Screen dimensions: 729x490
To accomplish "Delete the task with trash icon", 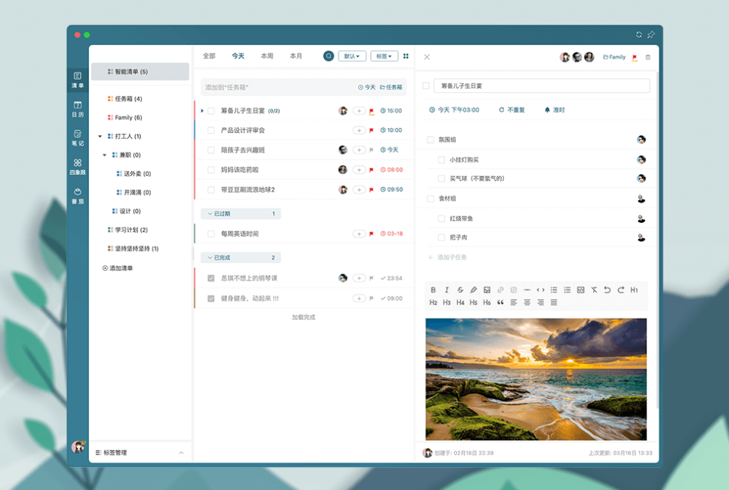I will coord(648,57).
